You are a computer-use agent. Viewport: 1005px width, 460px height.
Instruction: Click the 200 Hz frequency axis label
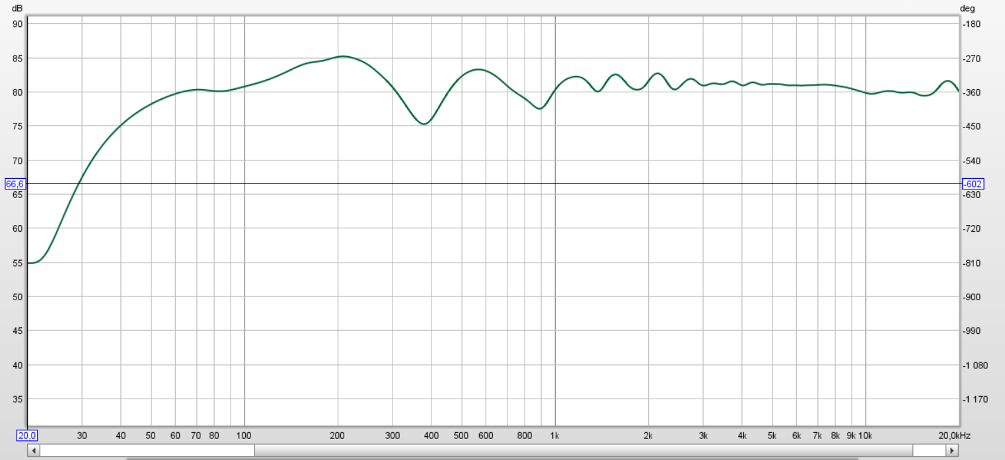(x=338, y=436)
